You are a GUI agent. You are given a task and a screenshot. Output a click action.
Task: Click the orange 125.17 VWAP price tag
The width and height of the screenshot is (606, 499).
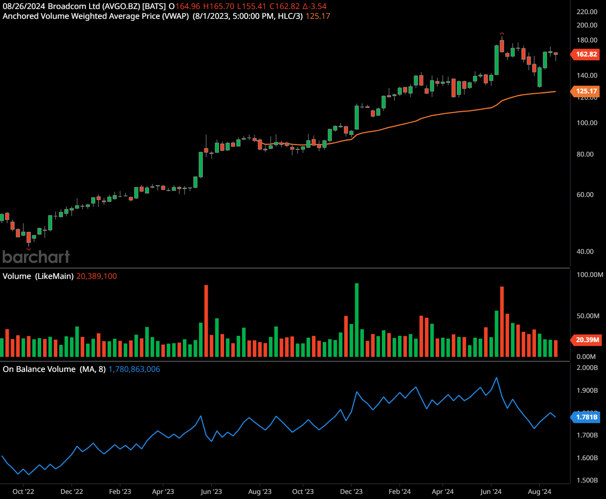[586, 91]
